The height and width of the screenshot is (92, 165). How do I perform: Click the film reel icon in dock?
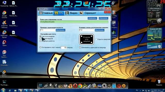coord(94,86)
